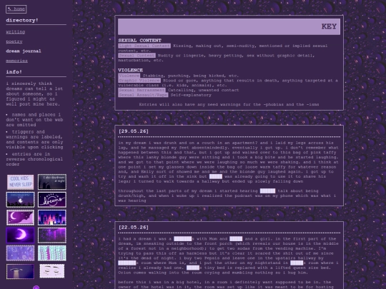Screen dimensions: 386x289
Task: Open the poetry directory link
Action: point(14,41)
